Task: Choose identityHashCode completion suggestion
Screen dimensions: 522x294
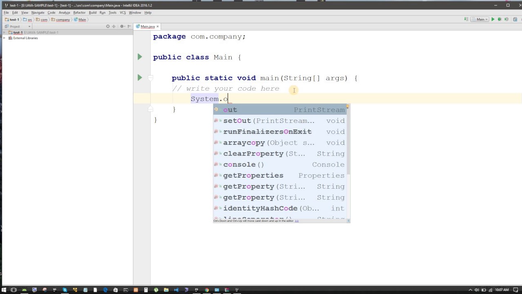Action: point(280,208)
